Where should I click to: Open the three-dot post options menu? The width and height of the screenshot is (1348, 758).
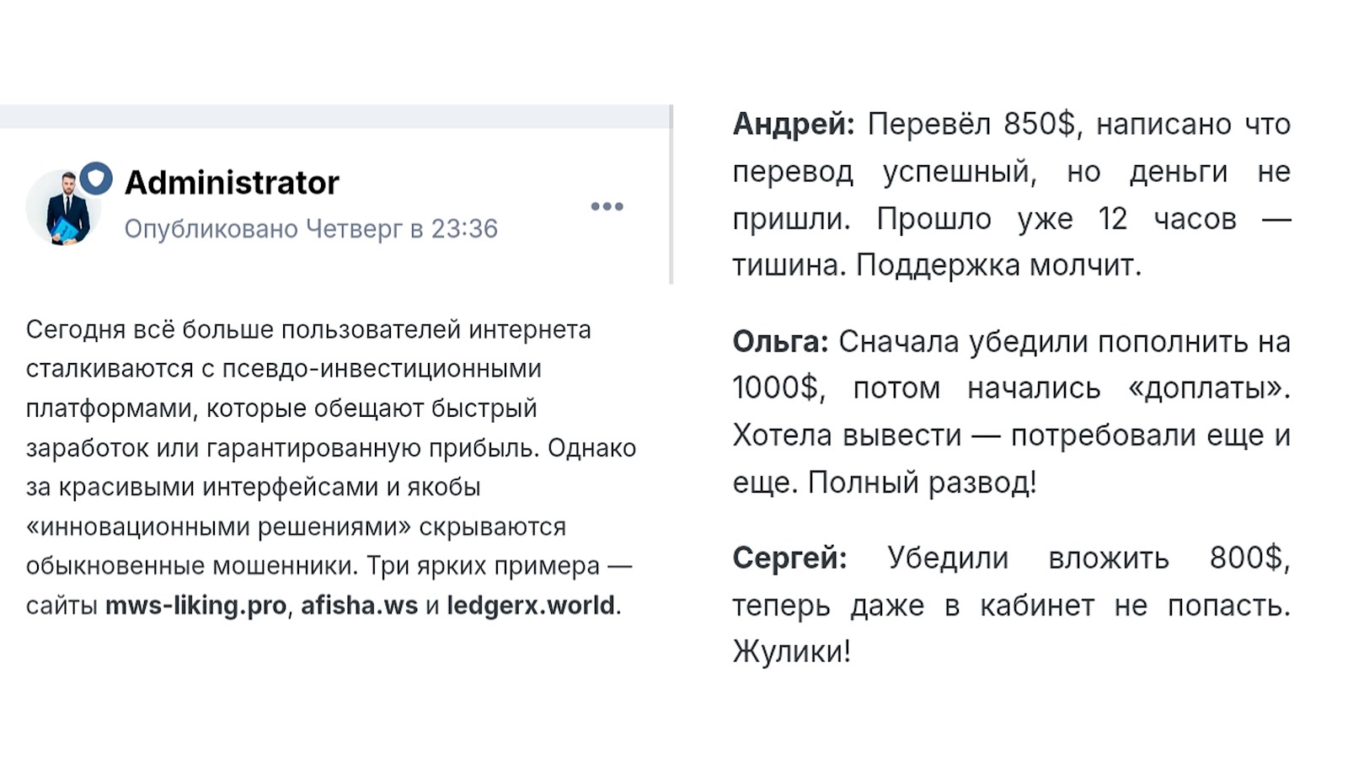[x=607, y=206]
